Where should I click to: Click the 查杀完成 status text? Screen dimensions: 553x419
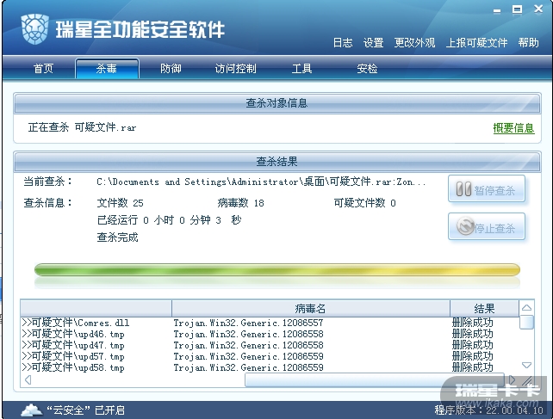click(117, 237)
